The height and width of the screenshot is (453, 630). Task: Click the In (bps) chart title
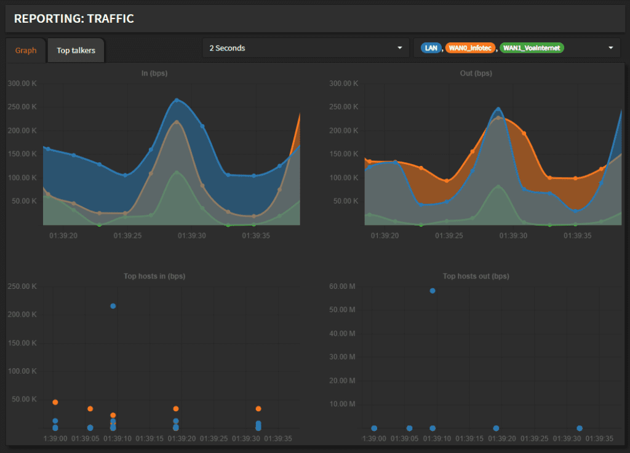click(154, 74)
